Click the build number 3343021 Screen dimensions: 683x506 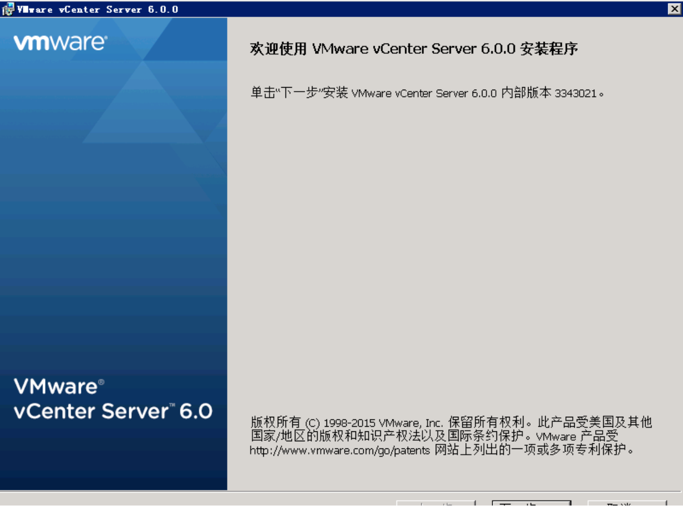[575, 93]
